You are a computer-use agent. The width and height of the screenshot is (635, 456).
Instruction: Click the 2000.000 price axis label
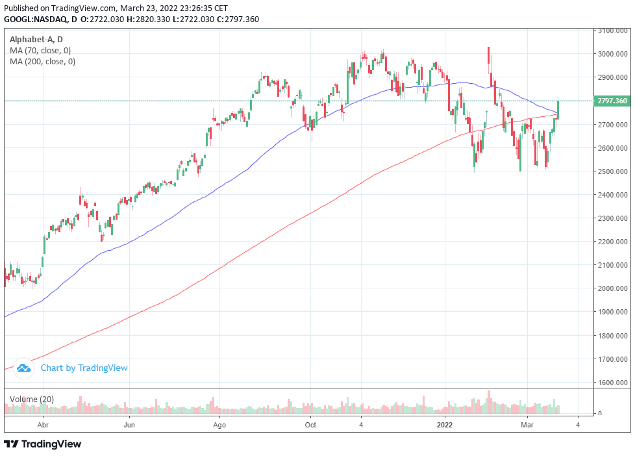(613, 288)
